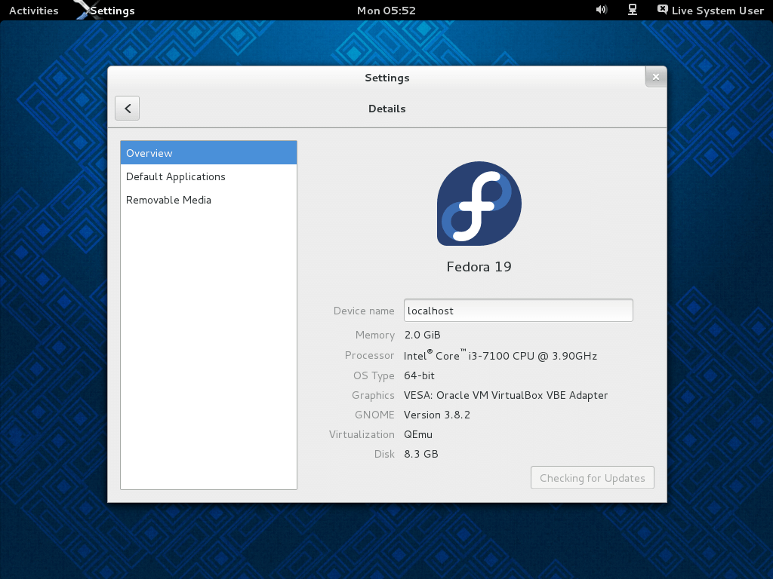Click the Memory value 2.0 GiB
The width and height of the screenshot is (773, 579).
point(423,335)
